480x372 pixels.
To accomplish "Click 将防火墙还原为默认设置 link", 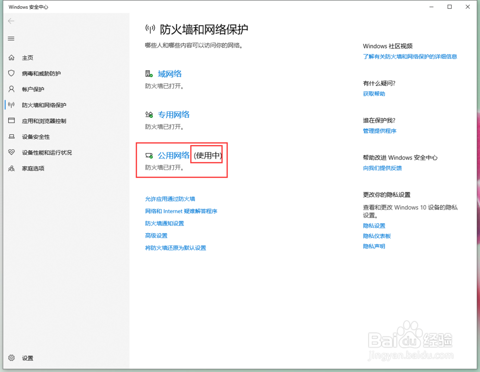I will [x=175, y=248].
